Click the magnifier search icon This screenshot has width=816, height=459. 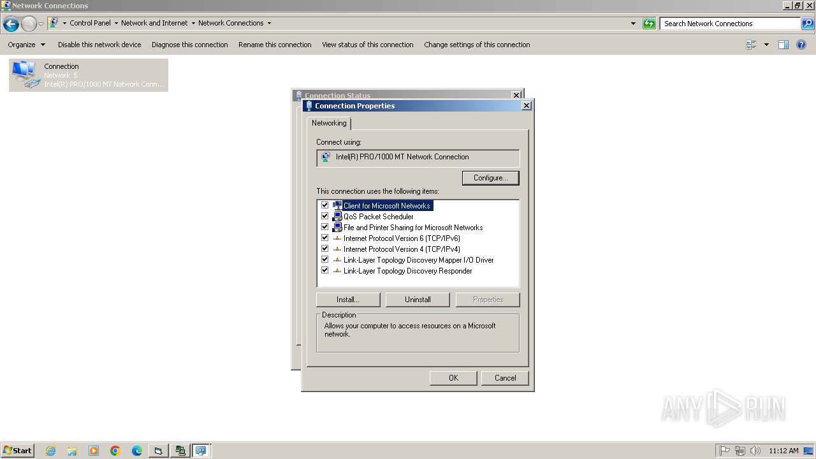(807, 24)
